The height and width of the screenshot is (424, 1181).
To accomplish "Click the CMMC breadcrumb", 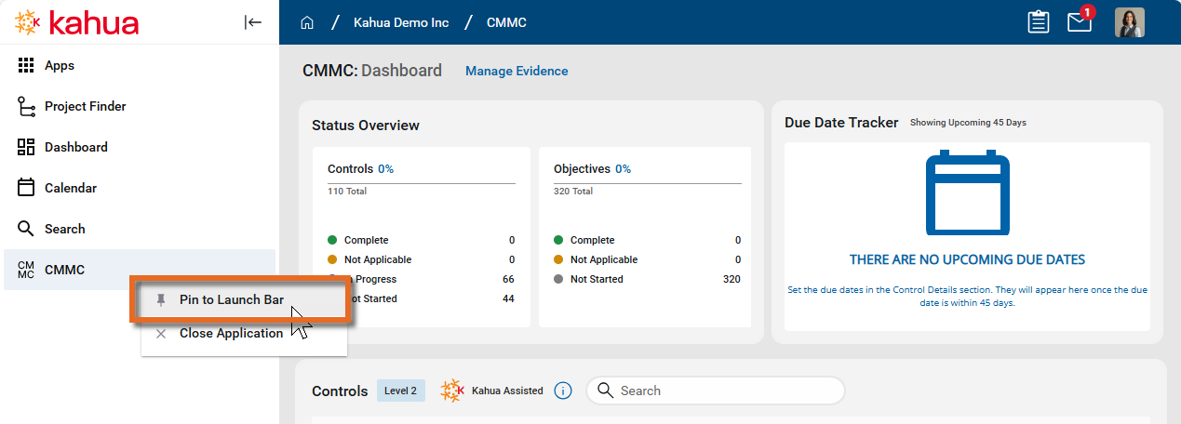I will pos(506,22).
